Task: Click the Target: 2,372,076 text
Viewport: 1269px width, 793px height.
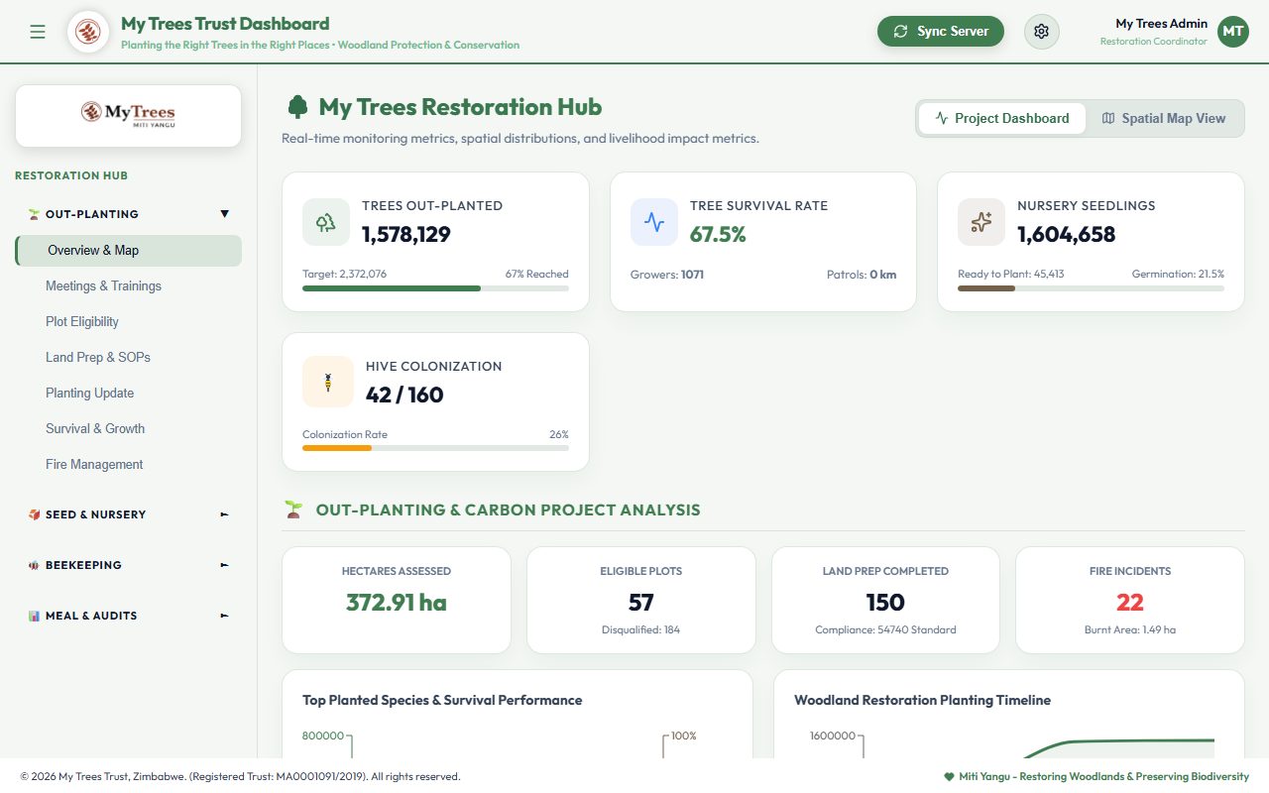Action: coord(345,274)
